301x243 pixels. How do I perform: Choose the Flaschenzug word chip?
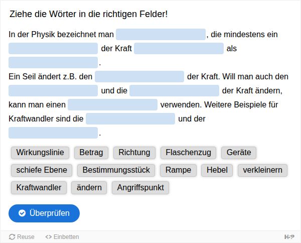189,153
